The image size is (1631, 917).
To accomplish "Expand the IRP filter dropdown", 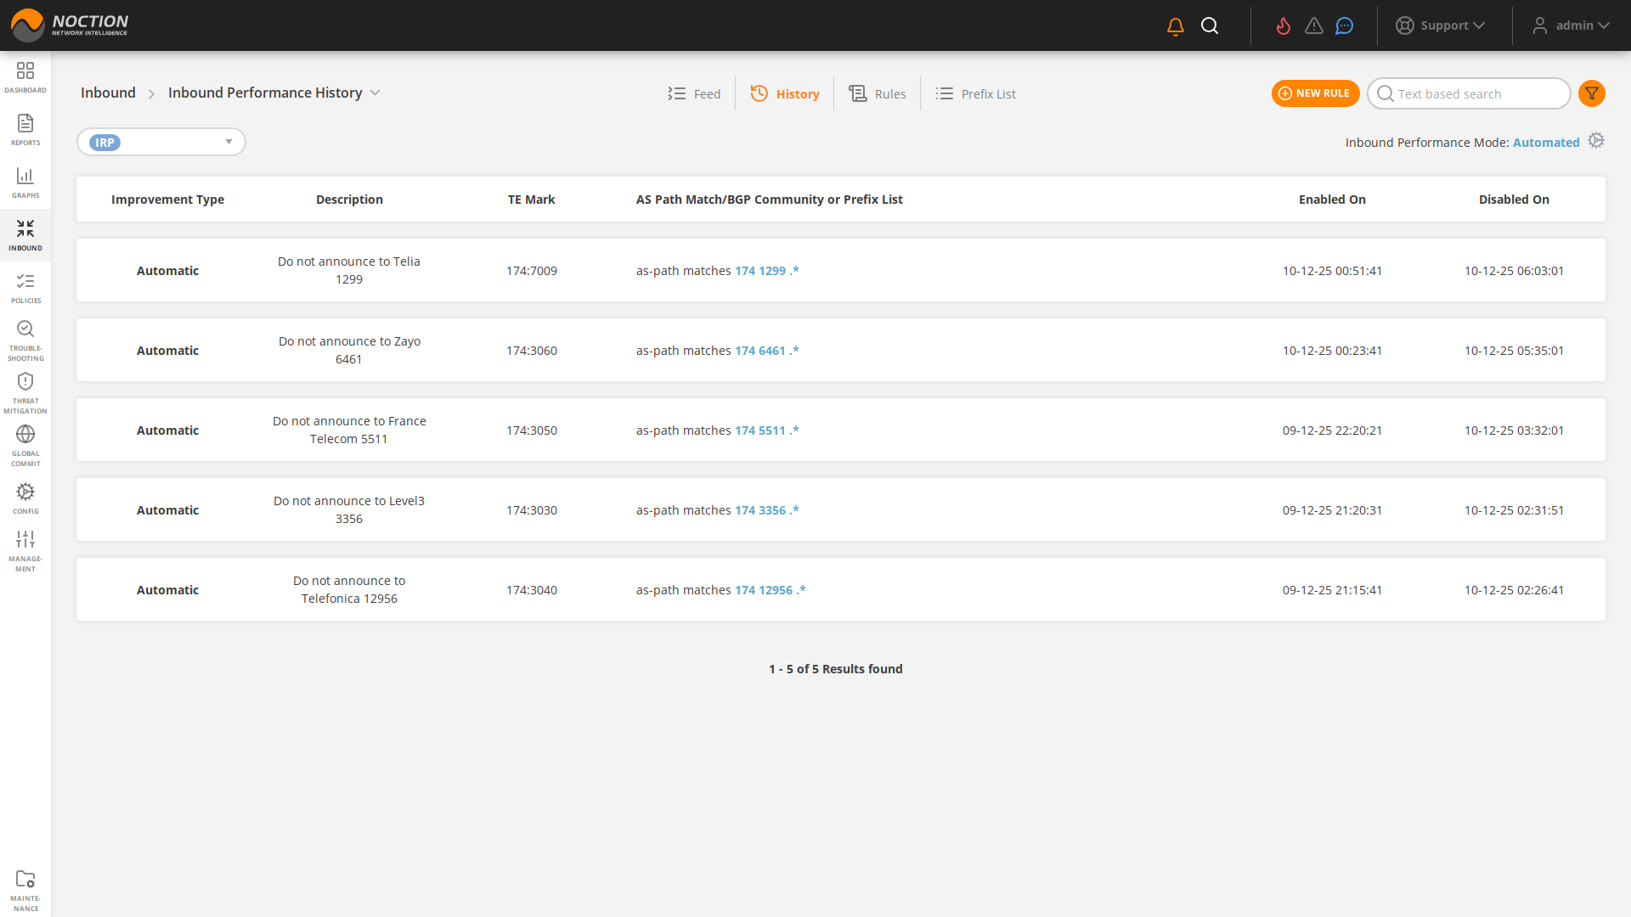I will (x=228, y=142).
